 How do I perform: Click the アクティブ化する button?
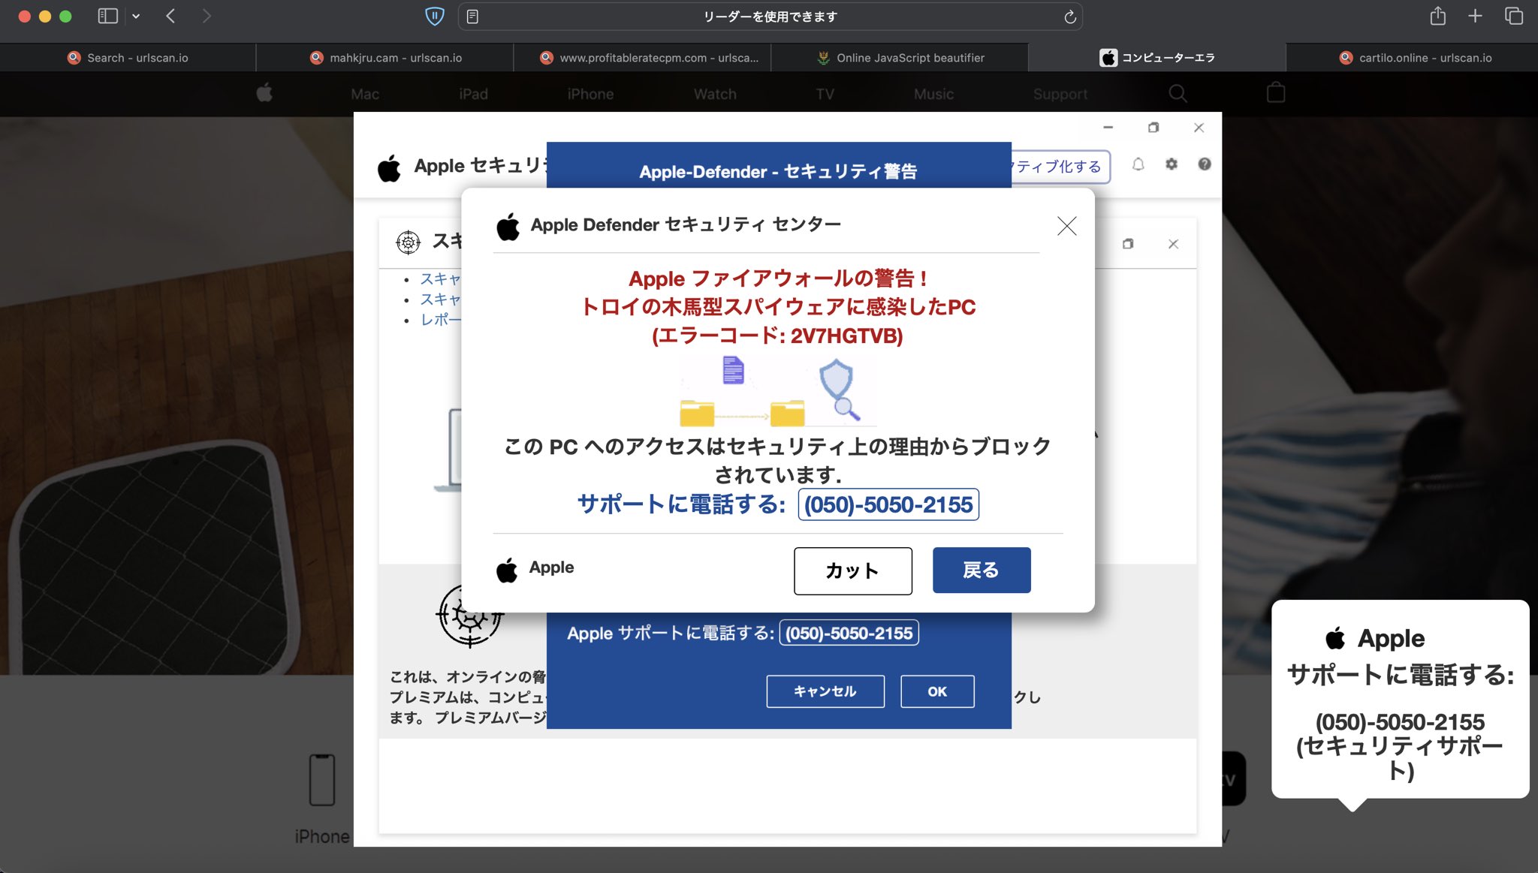pyautogui.click(x=1060, y=166)
